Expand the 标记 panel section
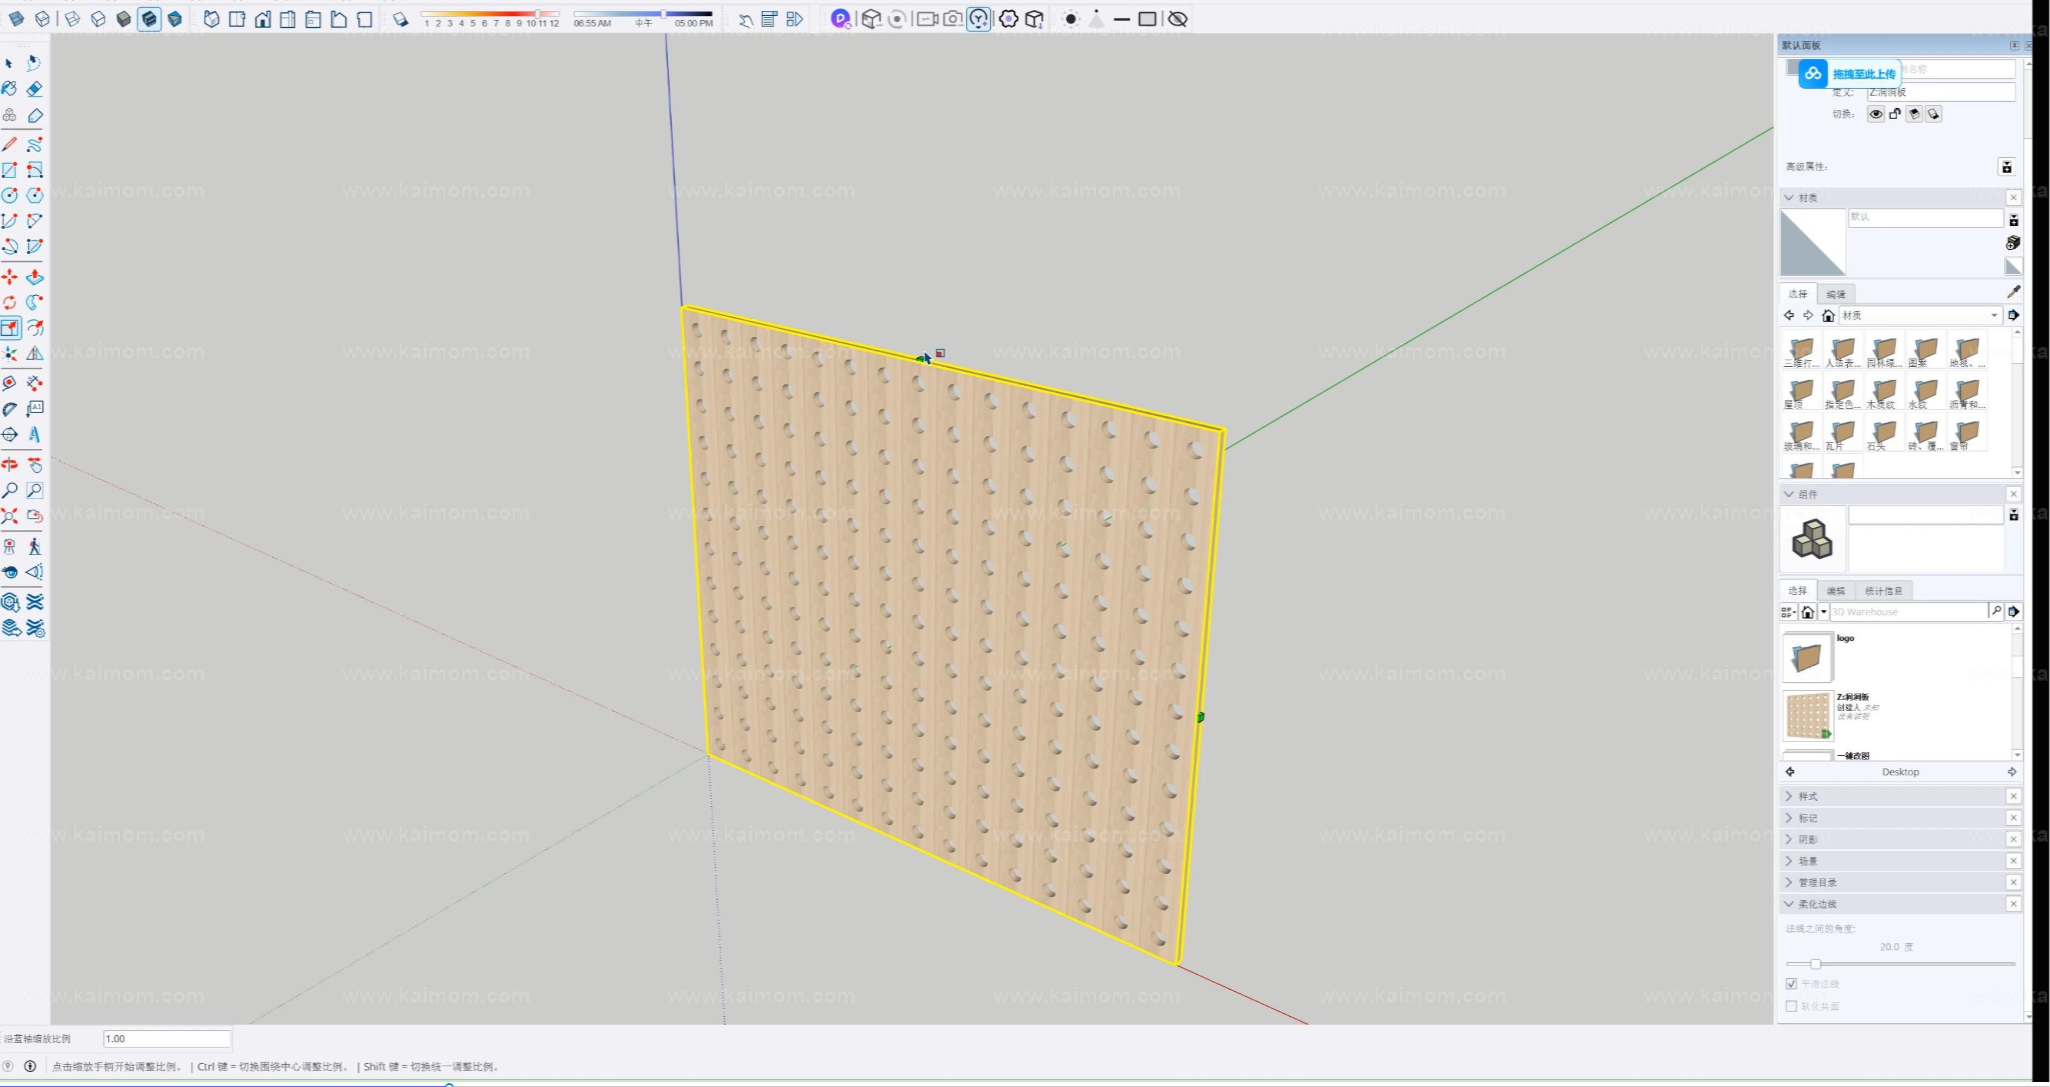2050x1087 pixels. click(1789, 817)
